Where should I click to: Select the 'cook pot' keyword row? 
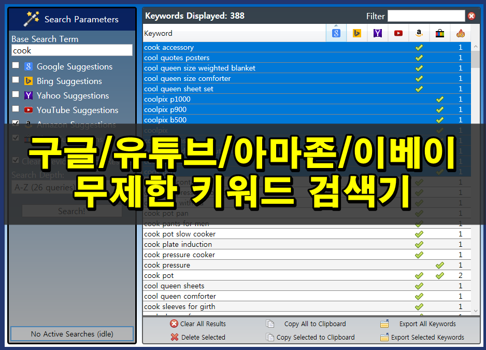coord(307,275)
